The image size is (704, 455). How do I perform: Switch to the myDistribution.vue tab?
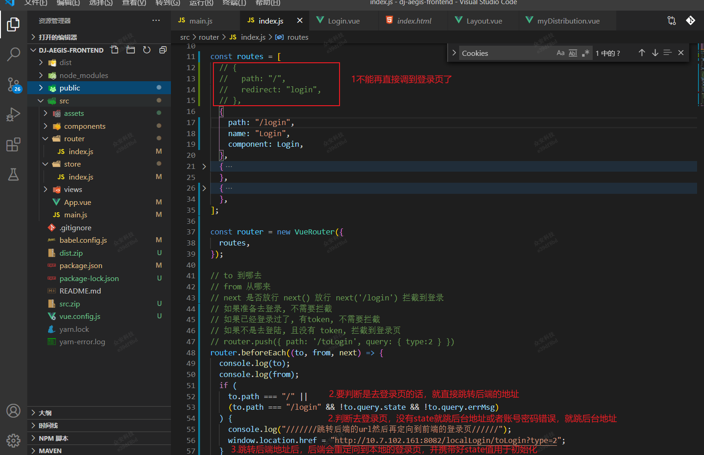(568, 21)
